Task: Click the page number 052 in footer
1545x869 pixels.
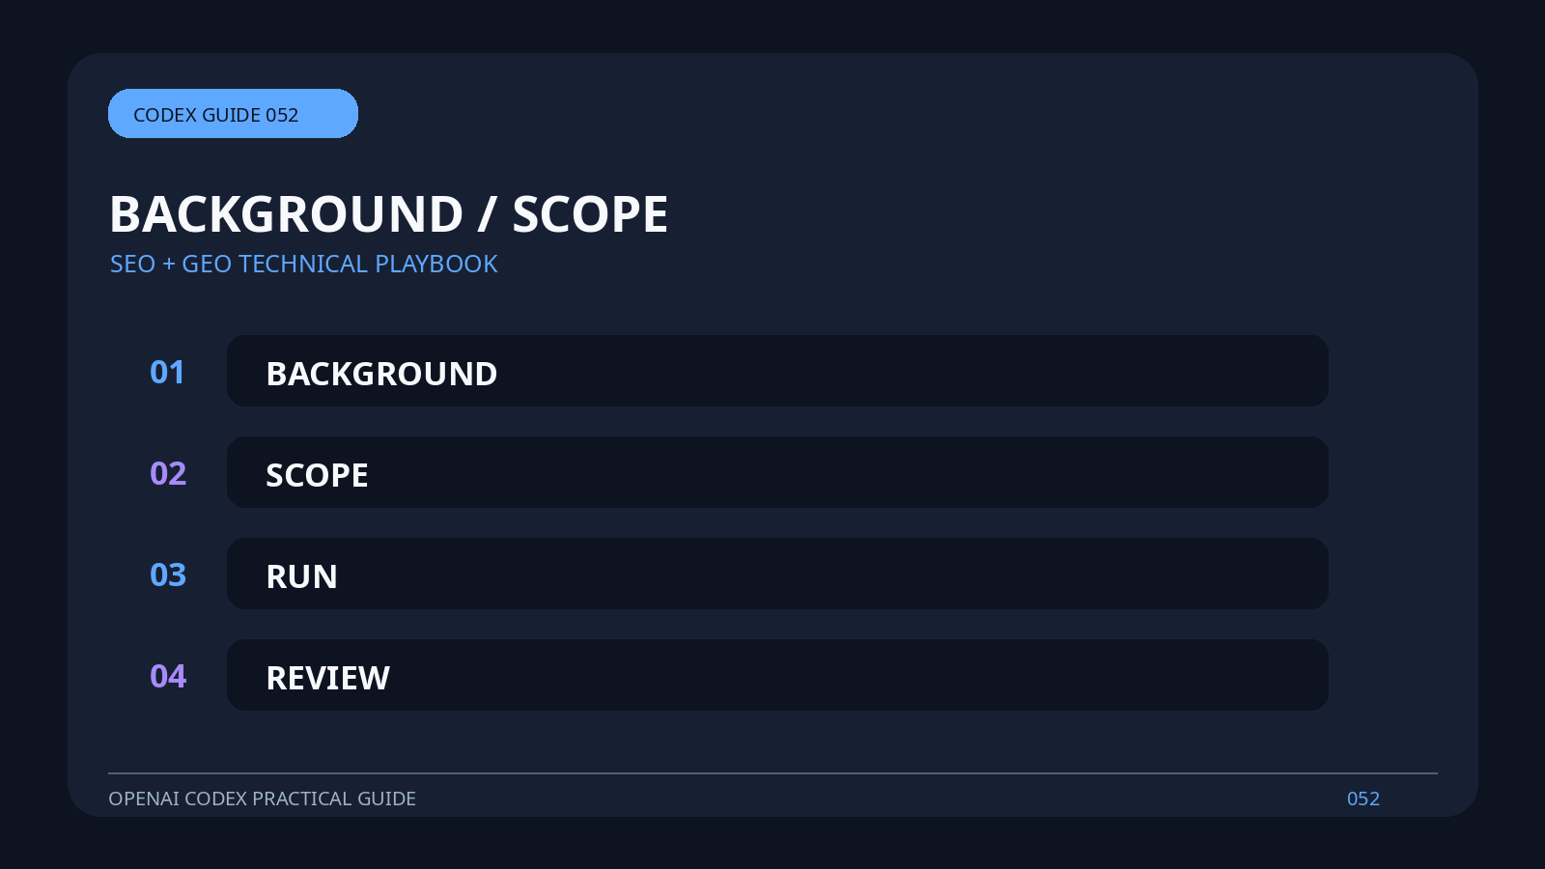Action: pyautogui.click(x=1363, y=799)
